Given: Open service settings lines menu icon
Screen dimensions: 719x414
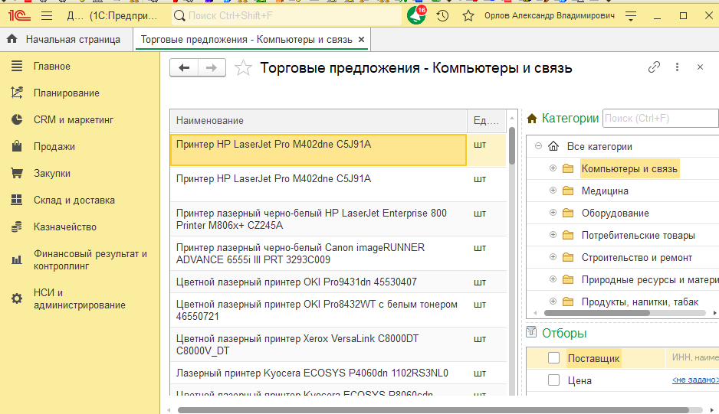Looking at the screenshot, I should [631, 16].
